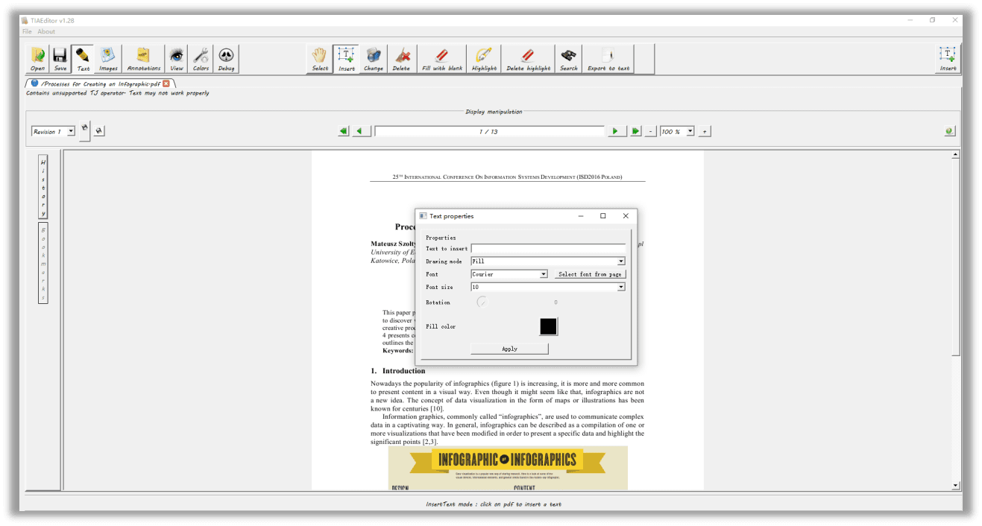Go to the next page
Image resolution: width=982 pixels, height=526 pixels.
pyautogui.click(x=617, y=131)
